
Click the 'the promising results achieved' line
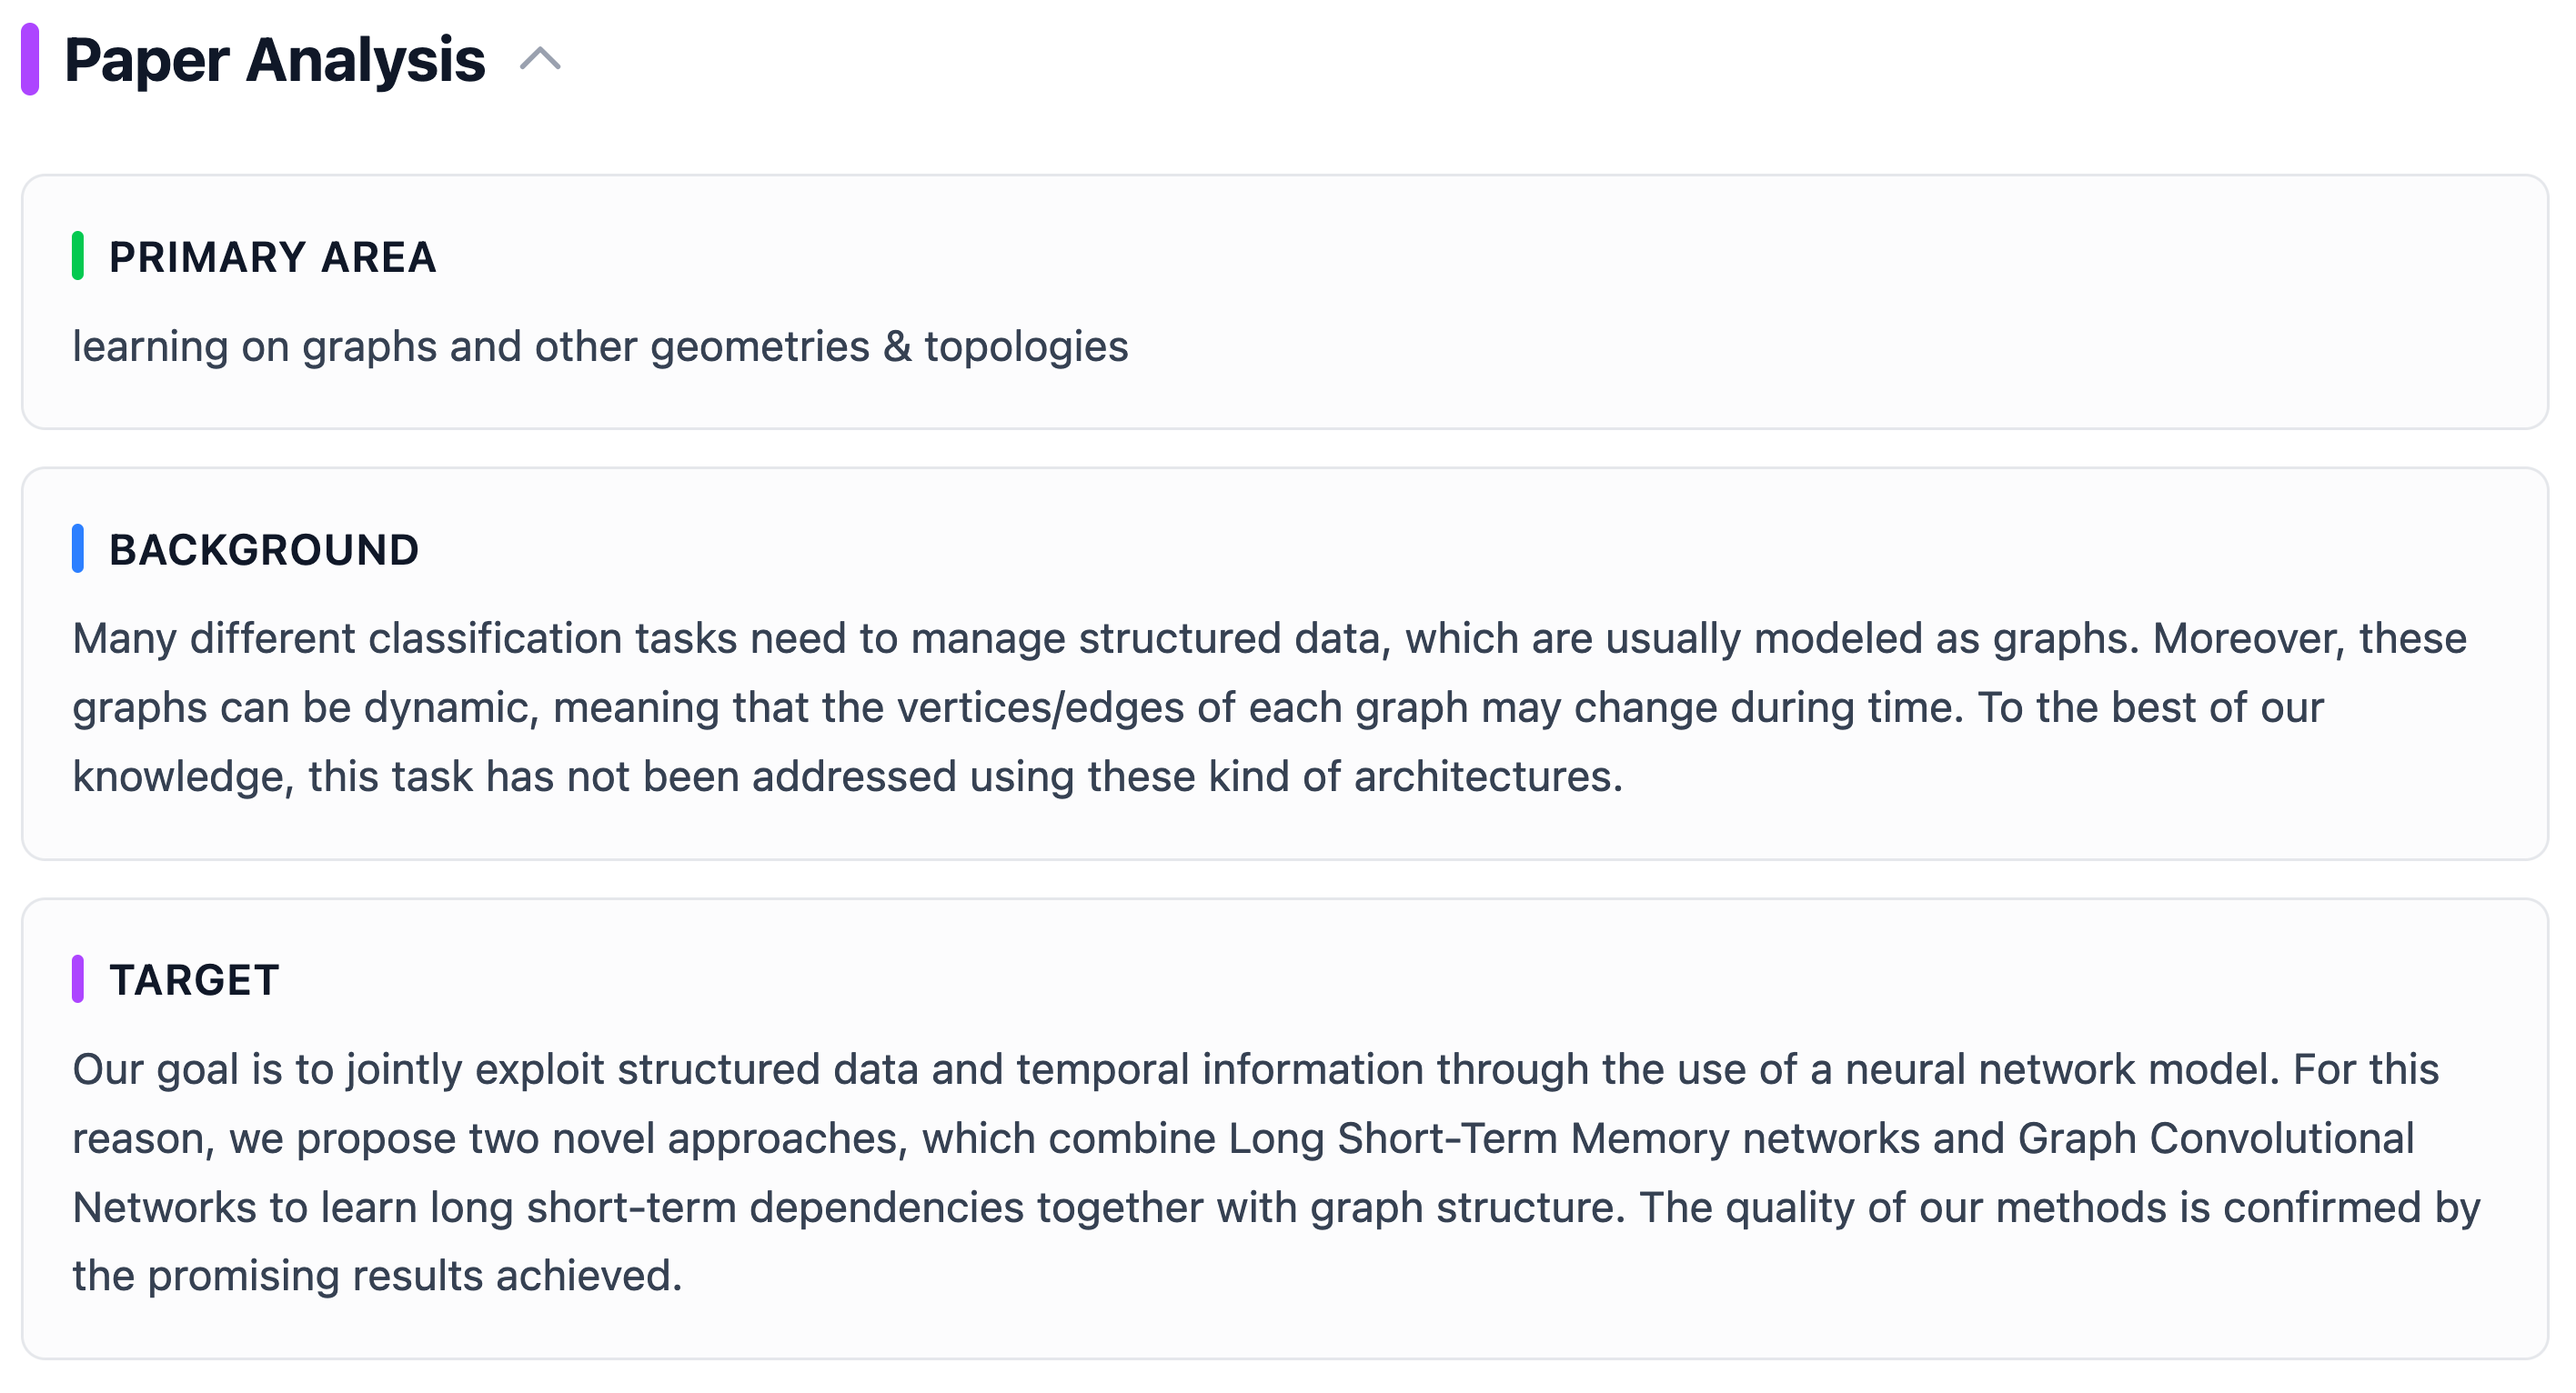click(x=377, y=1276)
